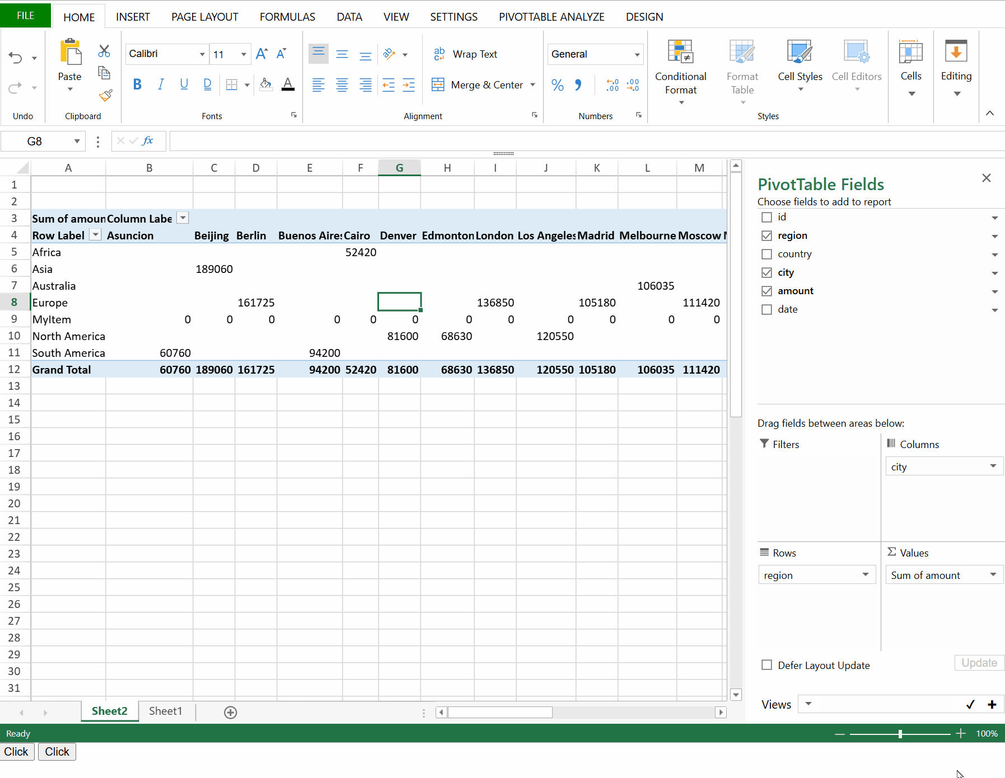The width and height of the screenshot is (1005, 778).
Task: Click the Paste clipboard icon
Action: [x=70, y=51]
